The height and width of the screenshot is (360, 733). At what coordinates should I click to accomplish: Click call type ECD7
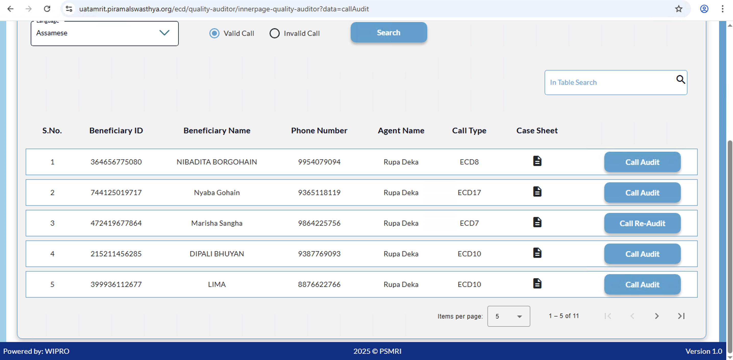point(469,223)
